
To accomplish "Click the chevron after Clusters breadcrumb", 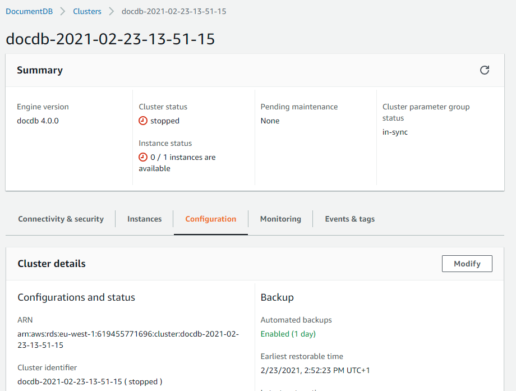I will [x=112, y=12].
